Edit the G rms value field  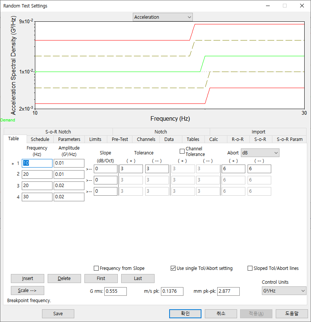115,291
